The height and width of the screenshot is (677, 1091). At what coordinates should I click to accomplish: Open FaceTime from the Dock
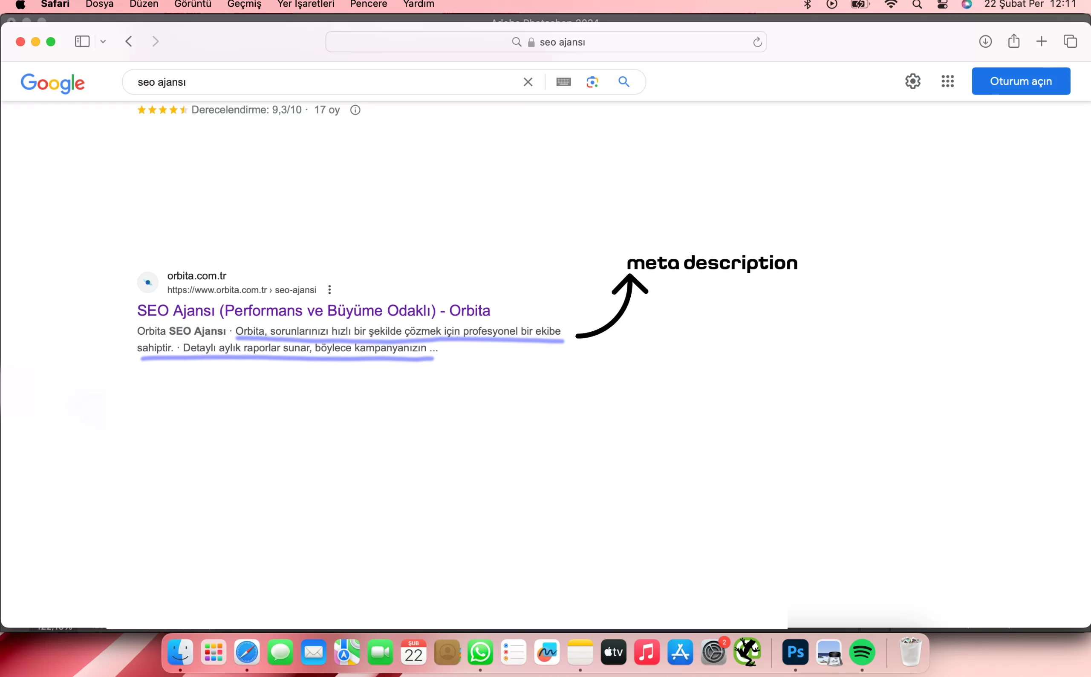(x=381, y=652)
